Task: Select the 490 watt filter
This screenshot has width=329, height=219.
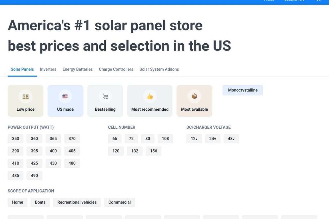Action: point(34,175)
